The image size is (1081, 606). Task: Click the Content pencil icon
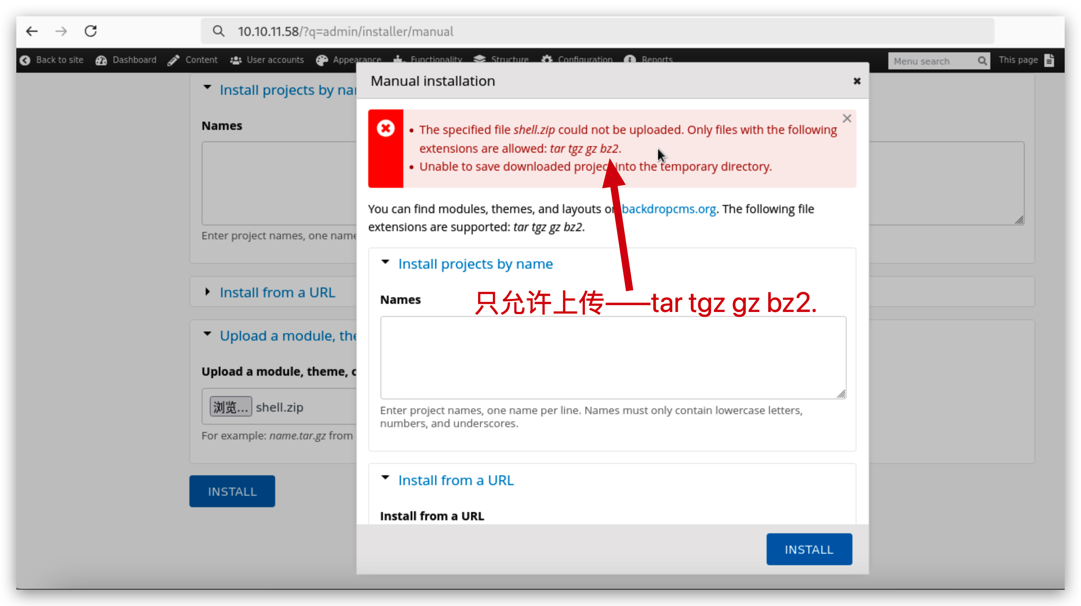tap(174, 60)
